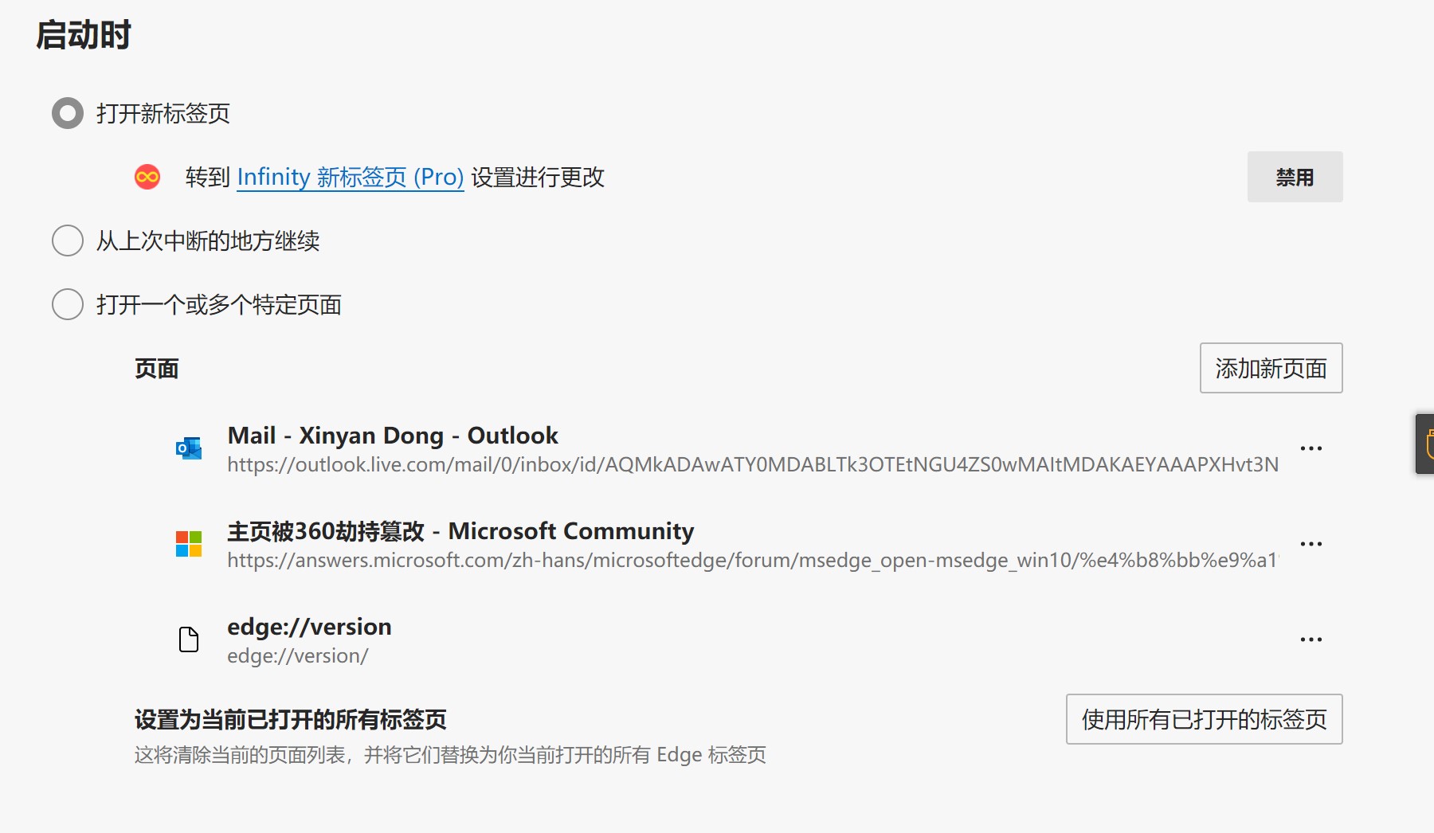The width and height of the screenshot is (1434, 833).
Task: Click the 主页被360劫持篡改 - Microsoft Community title
Action: (460, 531)
